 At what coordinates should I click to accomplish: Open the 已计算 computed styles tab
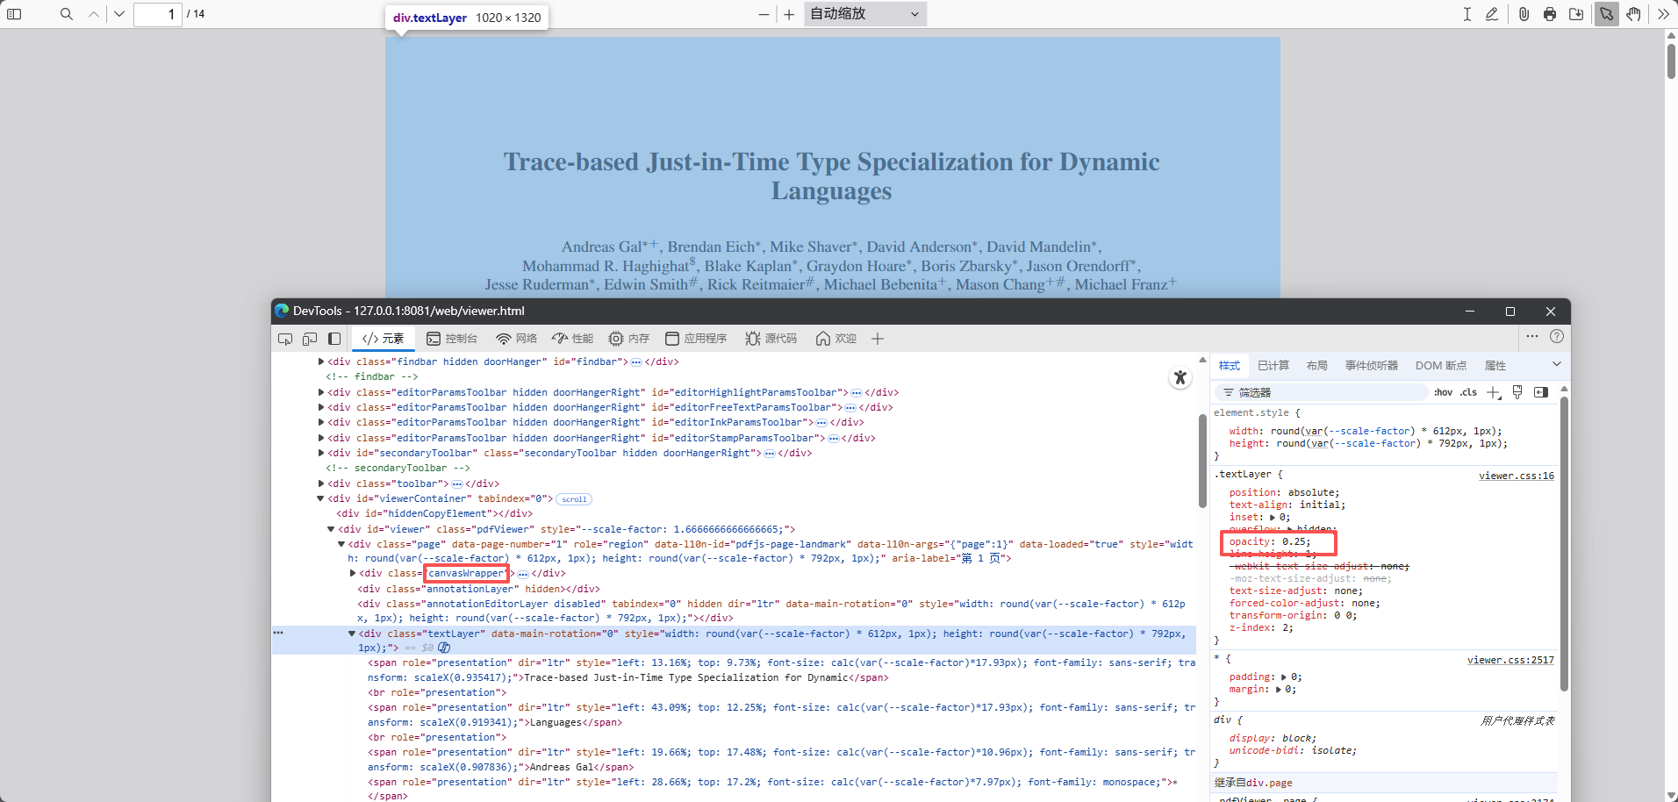1273,366
